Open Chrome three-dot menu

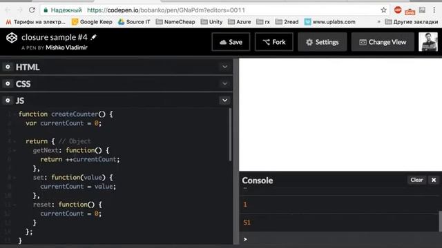click(434, 10)
